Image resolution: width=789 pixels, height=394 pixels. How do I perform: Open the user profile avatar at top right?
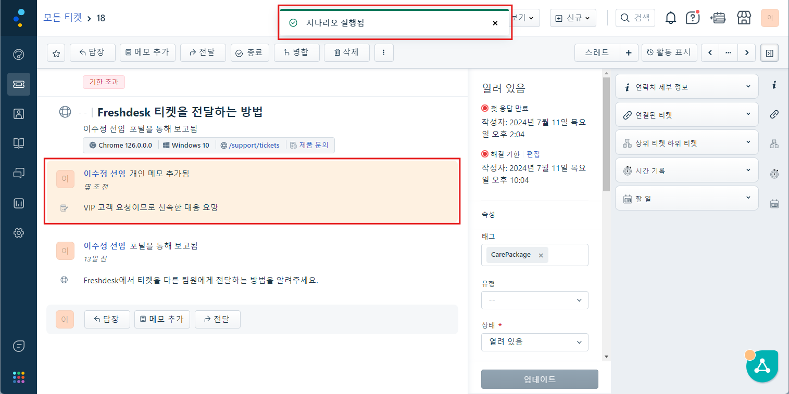(x=770, y=18)
